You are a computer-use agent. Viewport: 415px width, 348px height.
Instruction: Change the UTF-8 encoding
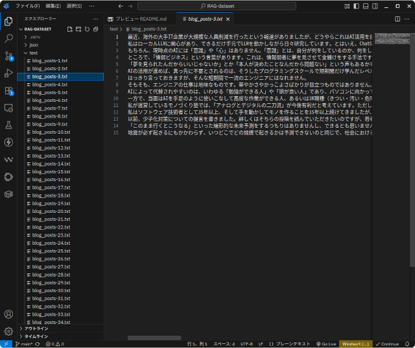tap(246, 344)
